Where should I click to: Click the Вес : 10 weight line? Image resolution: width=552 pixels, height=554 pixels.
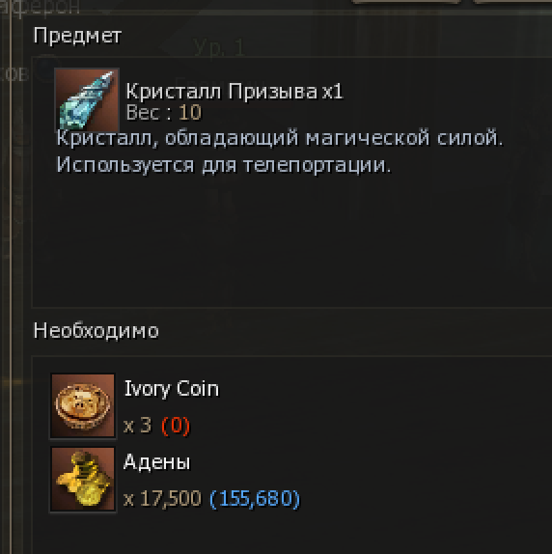click(163, 113)
